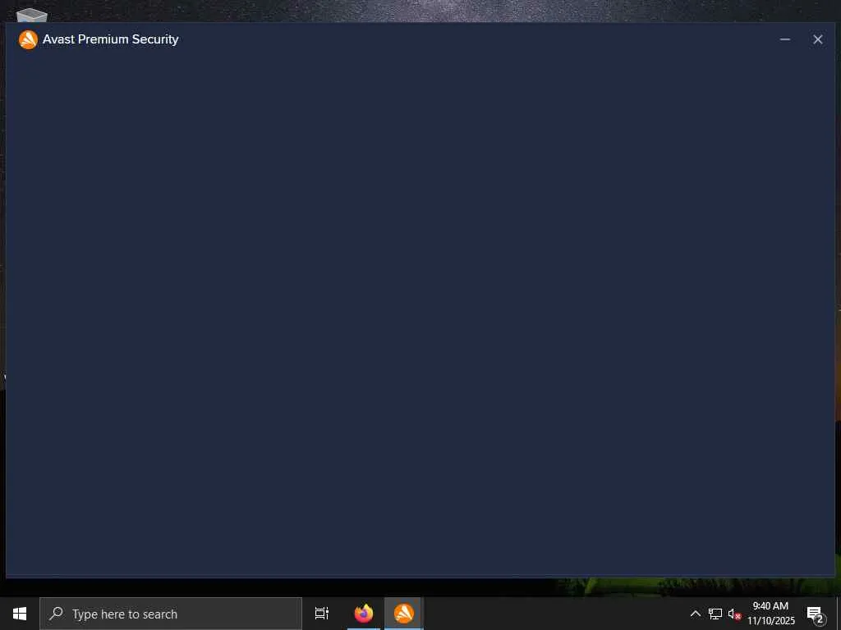The height and width of the screenshot is (630, 841).
Task: Select the Recycle Bin desktop icon
Action: tap(31, 16)
